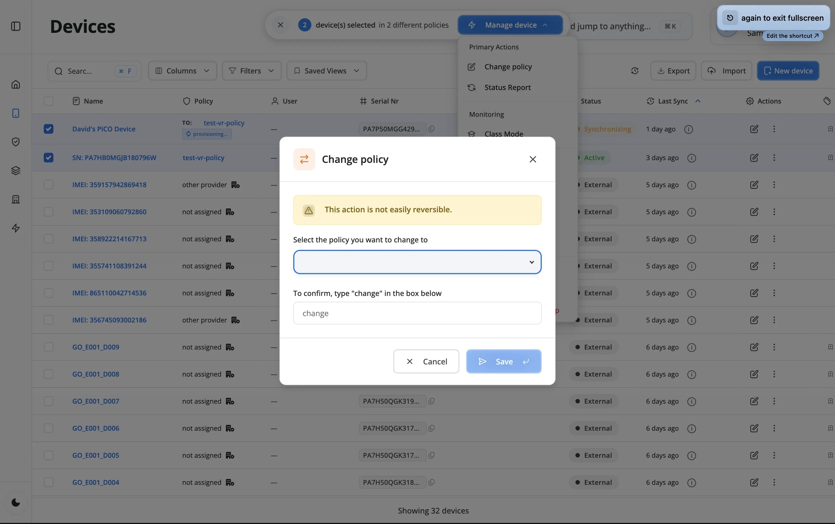Open the policy selection dropdown
Image resolution: width=835 pixels, height=524 pixels.
[417, 262]
